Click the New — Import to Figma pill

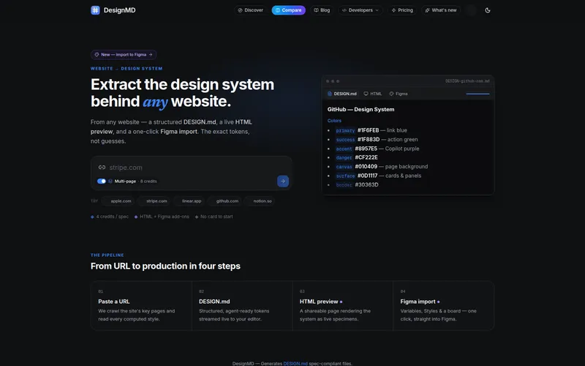point(124,54)
